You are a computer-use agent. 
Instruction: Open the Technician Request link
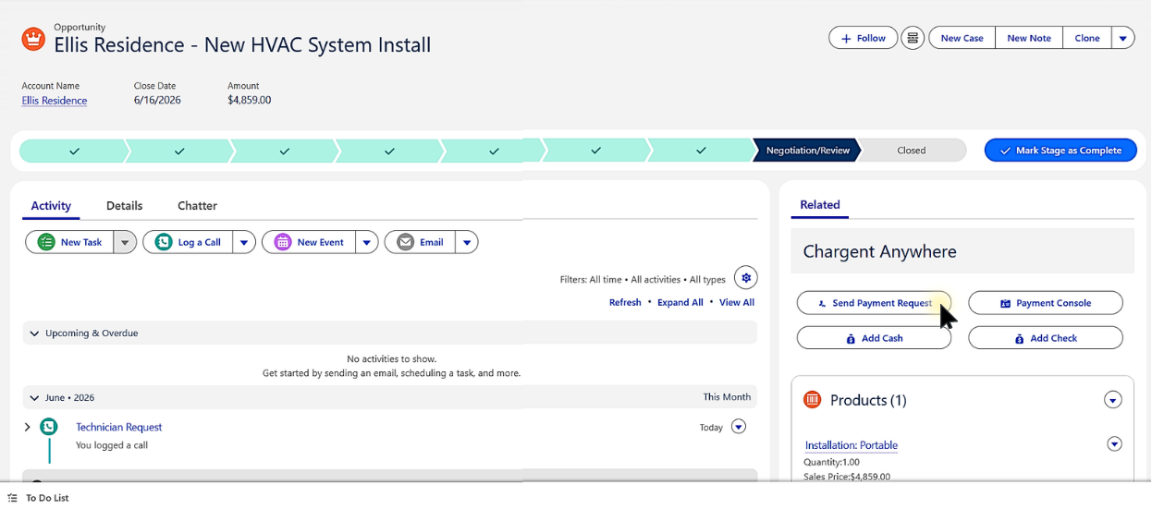(x=118, y=427)
